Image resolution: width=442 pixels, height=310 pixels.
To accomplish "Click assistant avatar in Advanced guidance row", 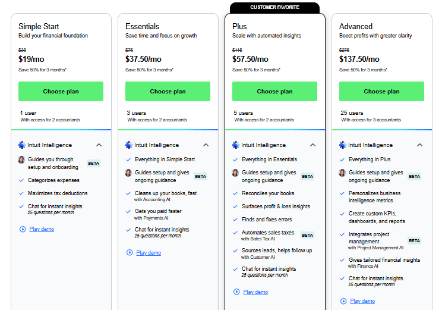I will (x=342, y=173).
